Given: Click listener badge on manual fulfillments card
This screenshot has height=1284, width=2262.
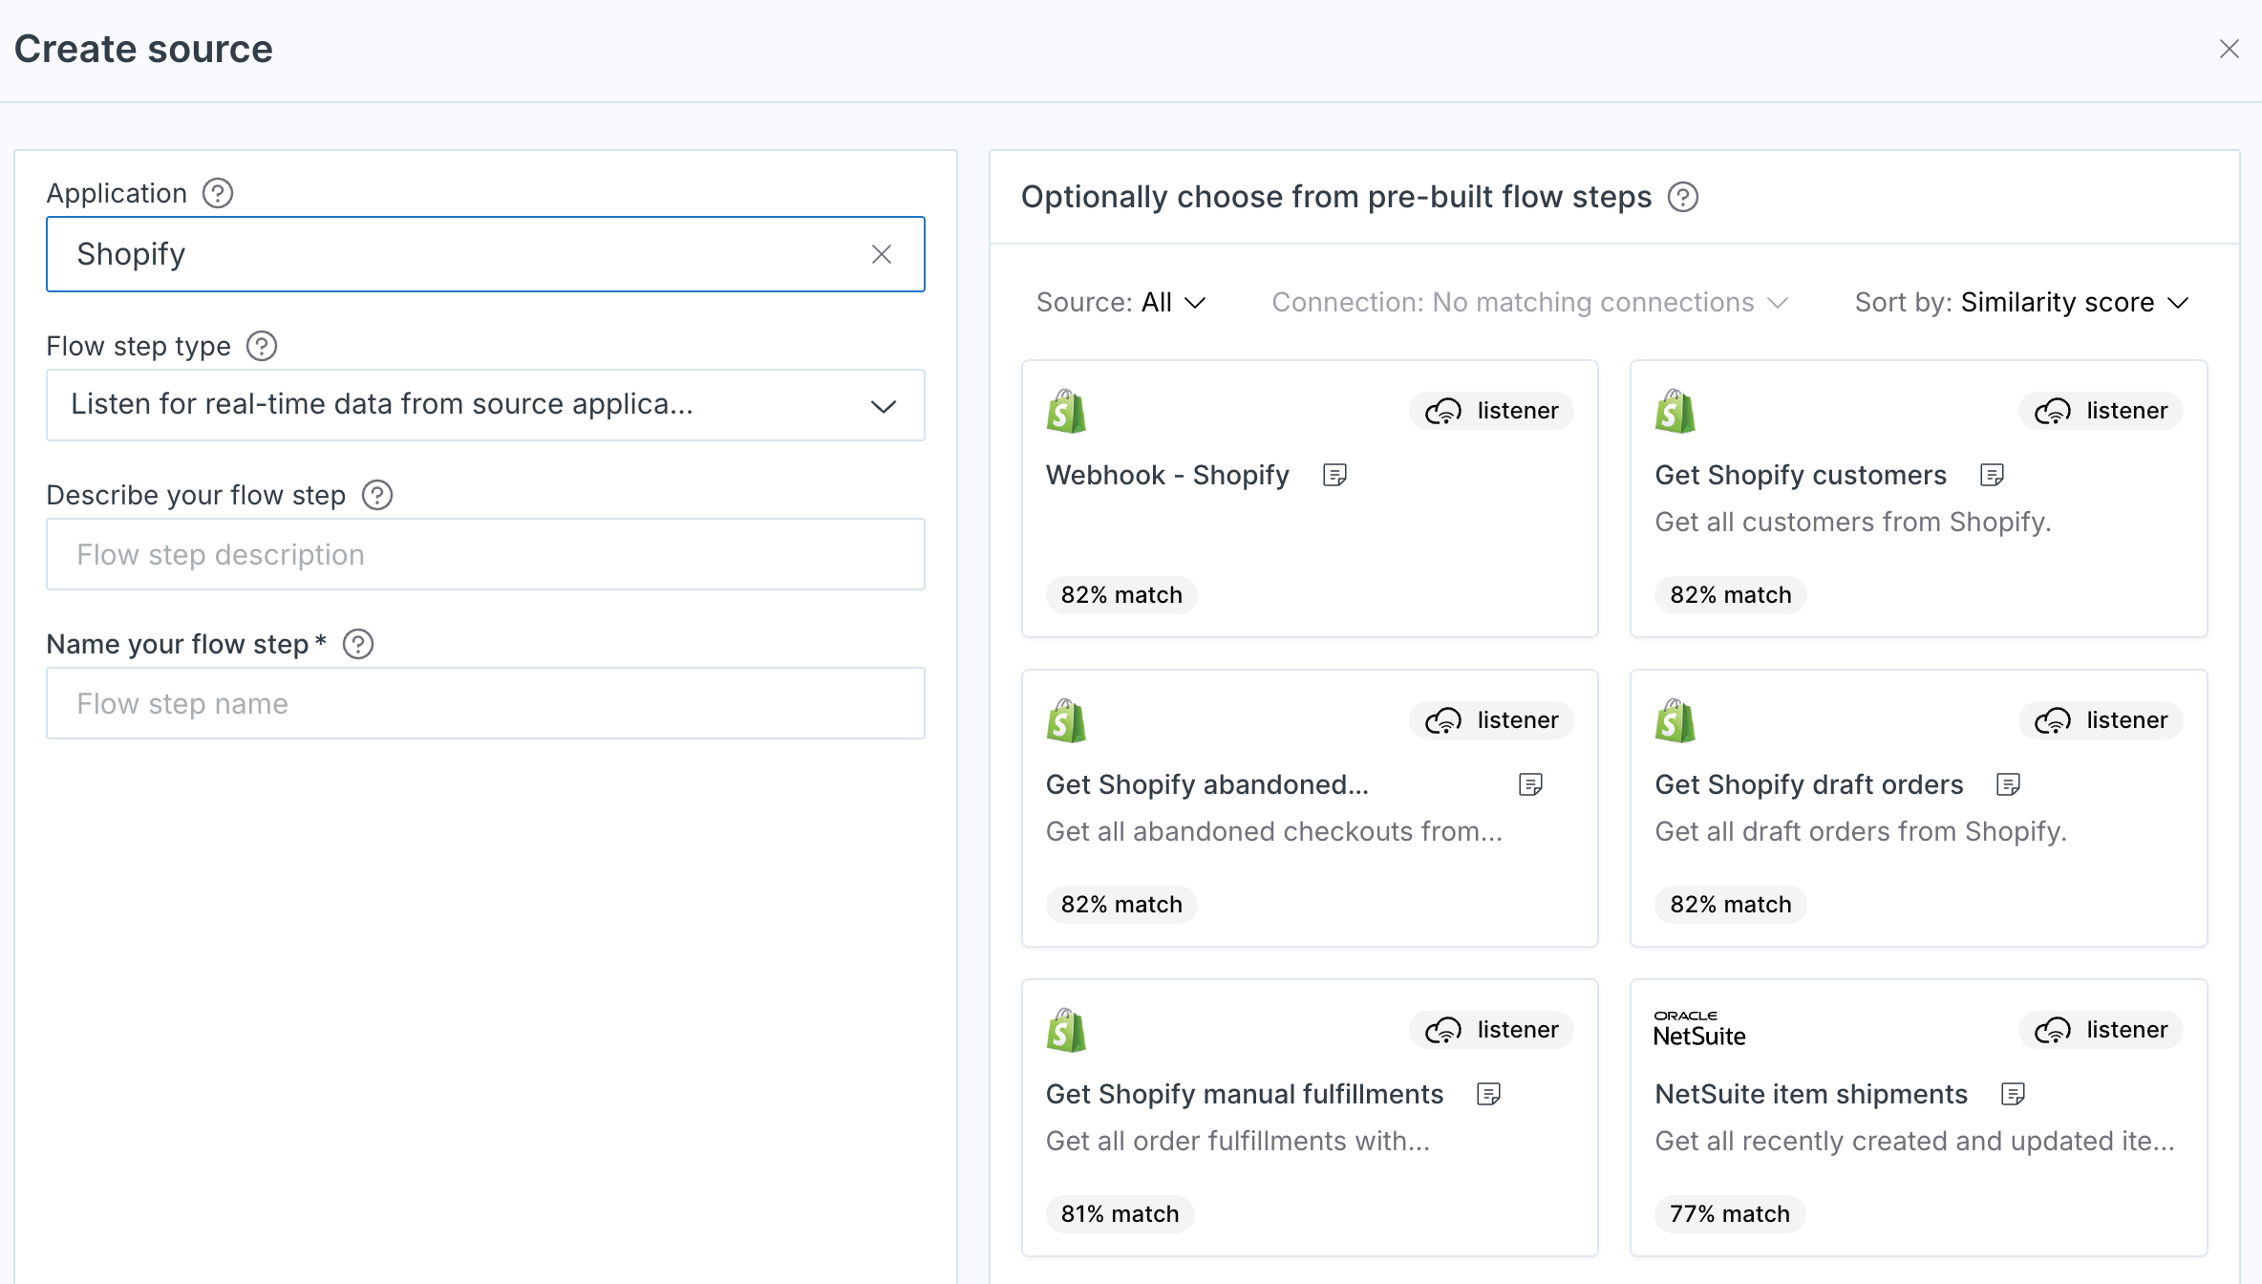Looking at the screenshot, I should [1491, 1030].
